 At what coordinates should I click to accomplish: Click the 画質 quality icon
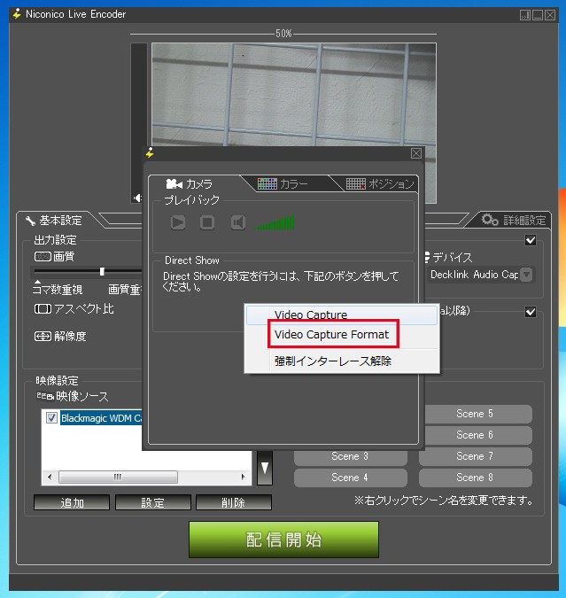(43, 257)
